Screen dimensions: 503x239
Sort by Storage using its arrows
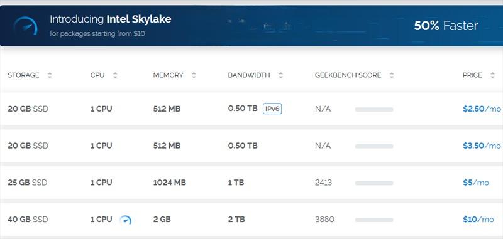tap(50, 75)
